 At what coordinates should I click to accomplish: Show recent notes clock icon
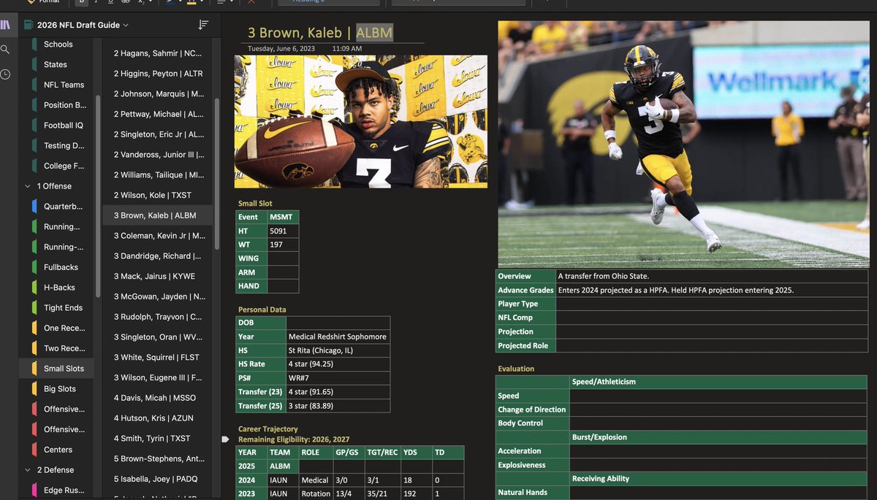click(6, 74)
